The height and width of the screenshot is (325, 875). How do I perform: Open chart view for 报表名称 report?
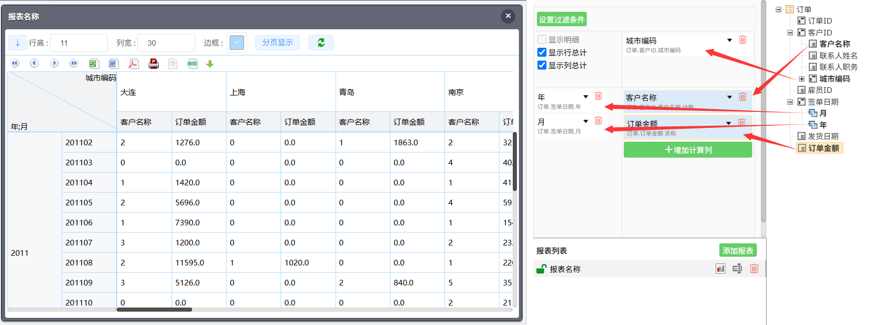pos(720,269)
